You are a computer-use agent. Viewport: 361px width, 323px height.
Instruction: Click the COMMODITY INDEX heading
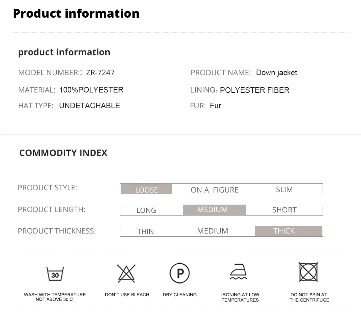(63, 153)
